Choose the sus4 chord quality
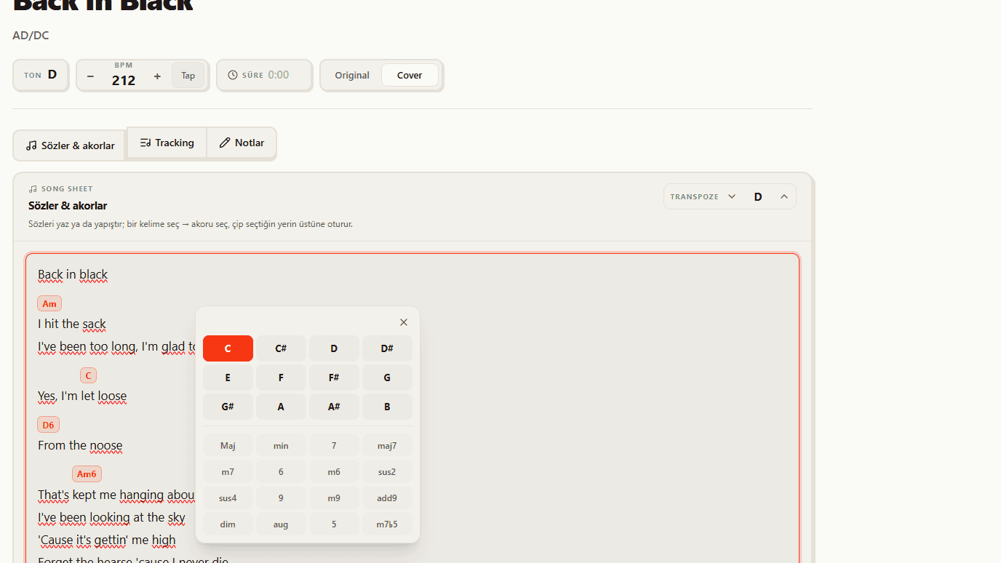 228,498
